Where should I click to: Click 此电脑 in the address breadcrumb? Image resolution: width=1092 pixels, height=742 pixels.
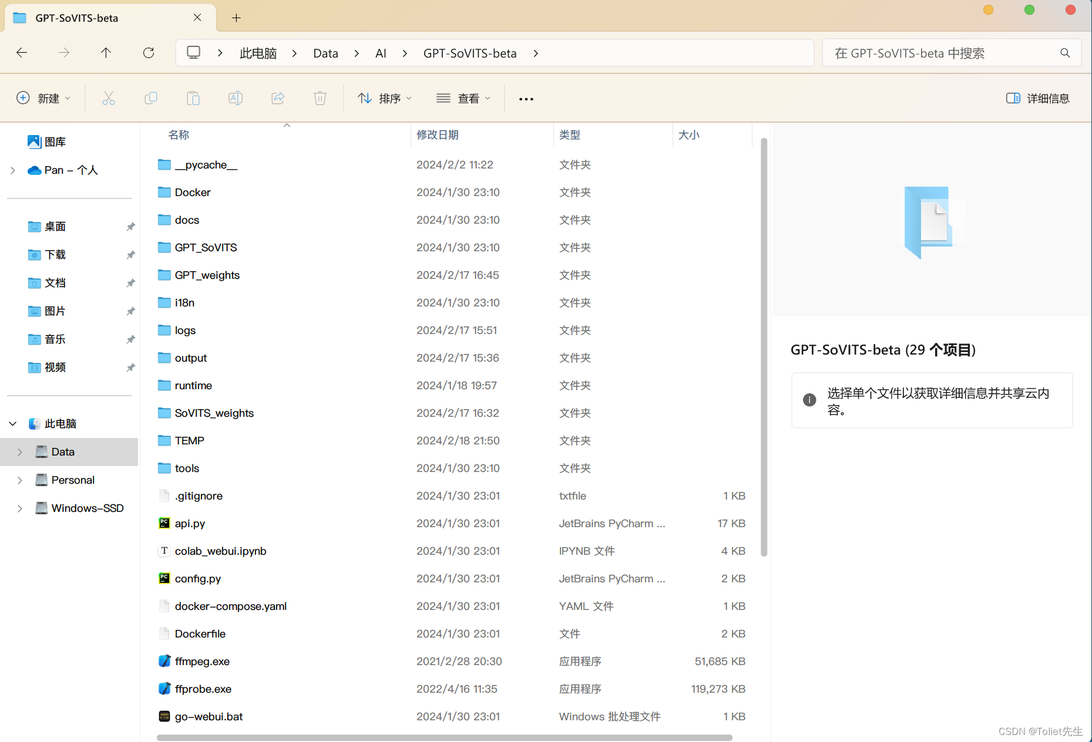tap(258, 53)
